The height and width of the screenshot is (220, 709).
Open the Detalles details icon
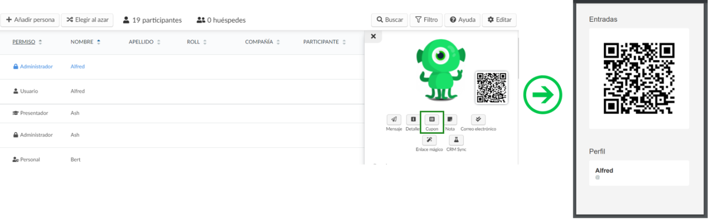pyautogui.click(x=413, y=119)
